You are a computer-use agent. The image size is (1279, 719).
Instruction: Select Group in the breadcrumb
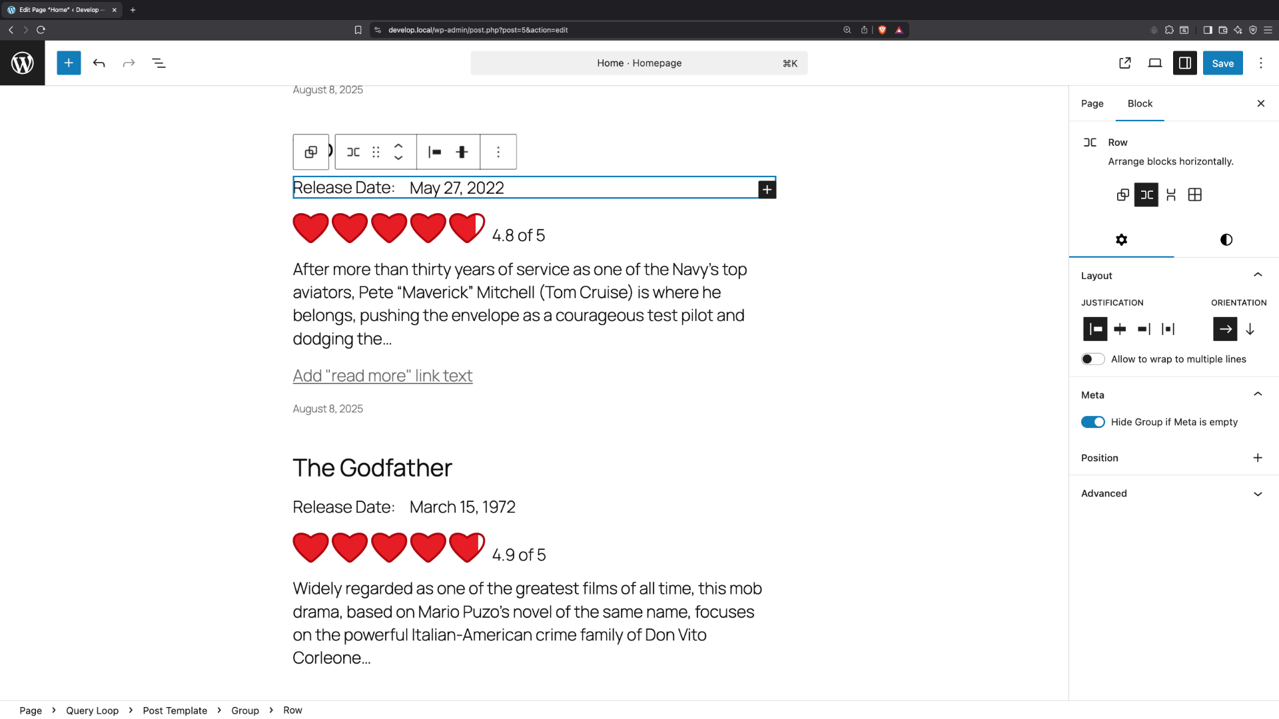[x=245, y=710]
